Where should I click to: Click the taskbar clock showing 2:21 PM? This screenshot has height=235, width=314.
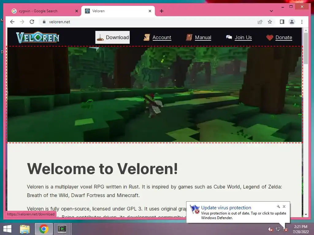301,229
